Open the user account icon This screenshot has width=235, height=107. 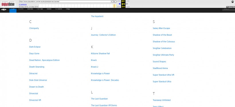click(x=233, y=2)
